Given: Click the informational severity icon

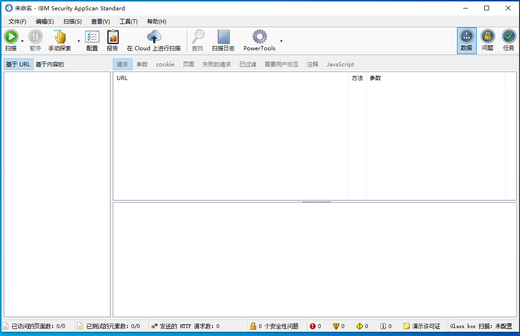Looking at the screenshot, I should click(383, 327).
